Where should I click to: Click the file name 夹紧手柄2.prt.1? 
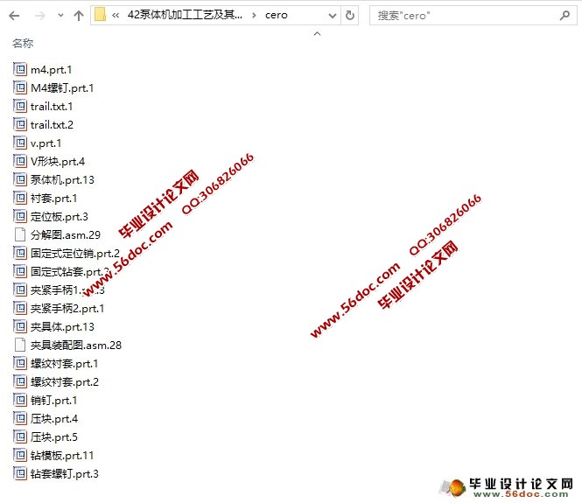click(67, 309)
